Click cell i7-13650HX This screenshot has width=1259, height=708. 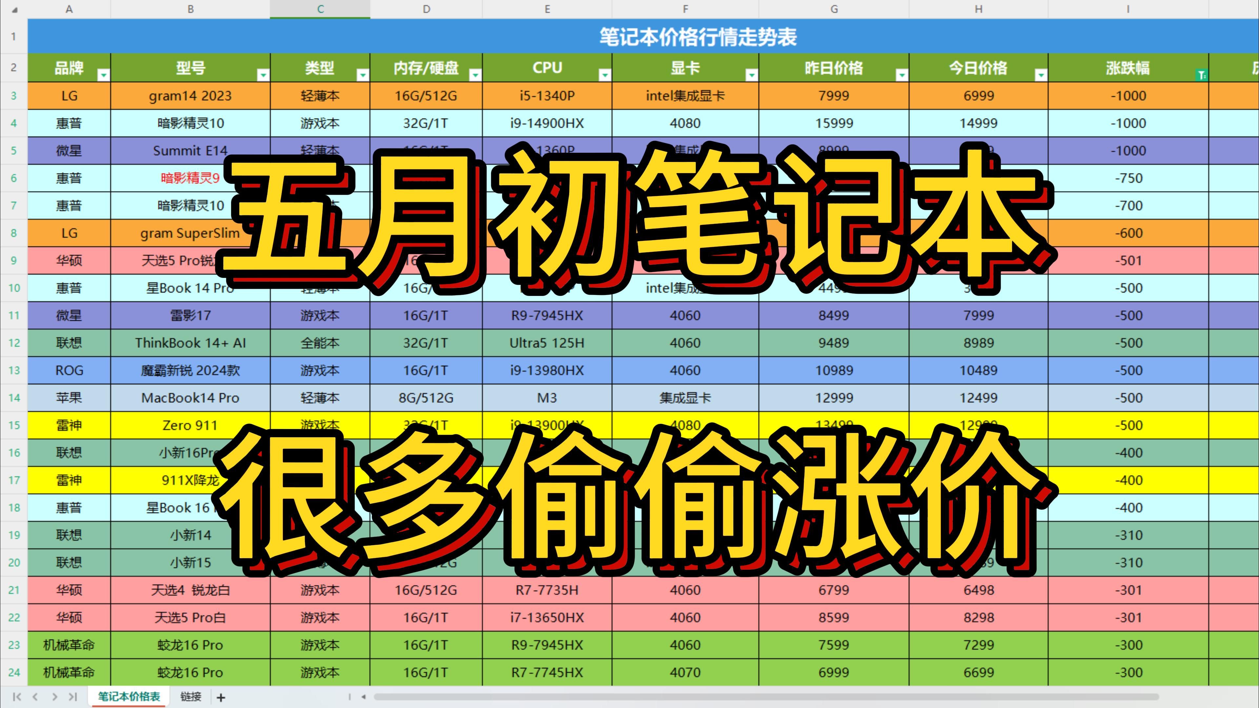[x=547, y=618]
